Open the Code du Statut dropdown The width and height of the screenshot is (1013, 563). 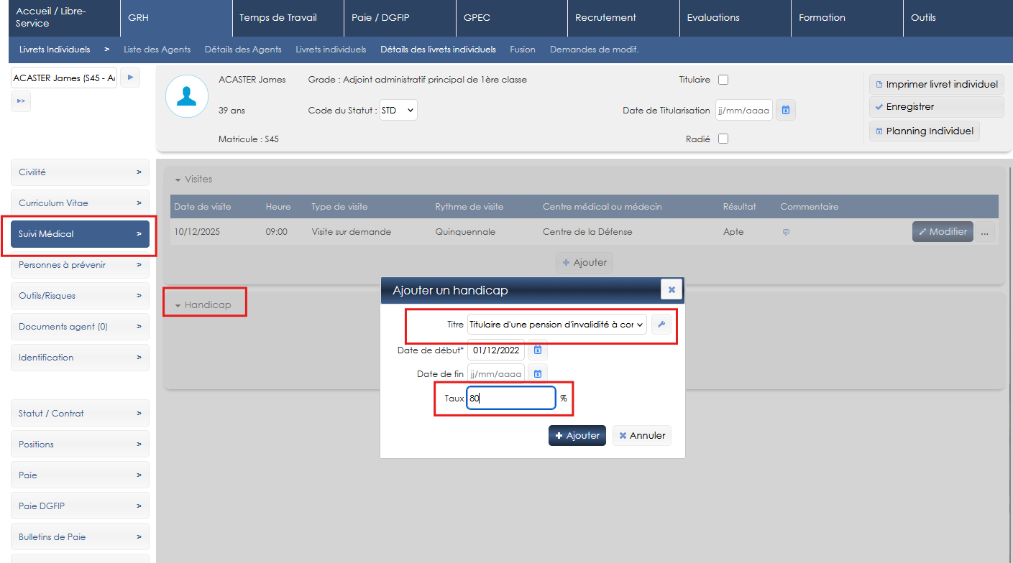coord(398,111)
